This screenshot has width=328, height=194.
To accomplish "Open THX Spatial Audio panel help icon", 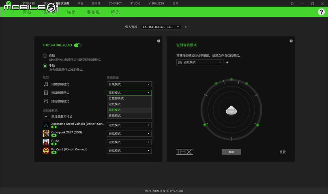I will pyautogui.click(x=159, y=41).
